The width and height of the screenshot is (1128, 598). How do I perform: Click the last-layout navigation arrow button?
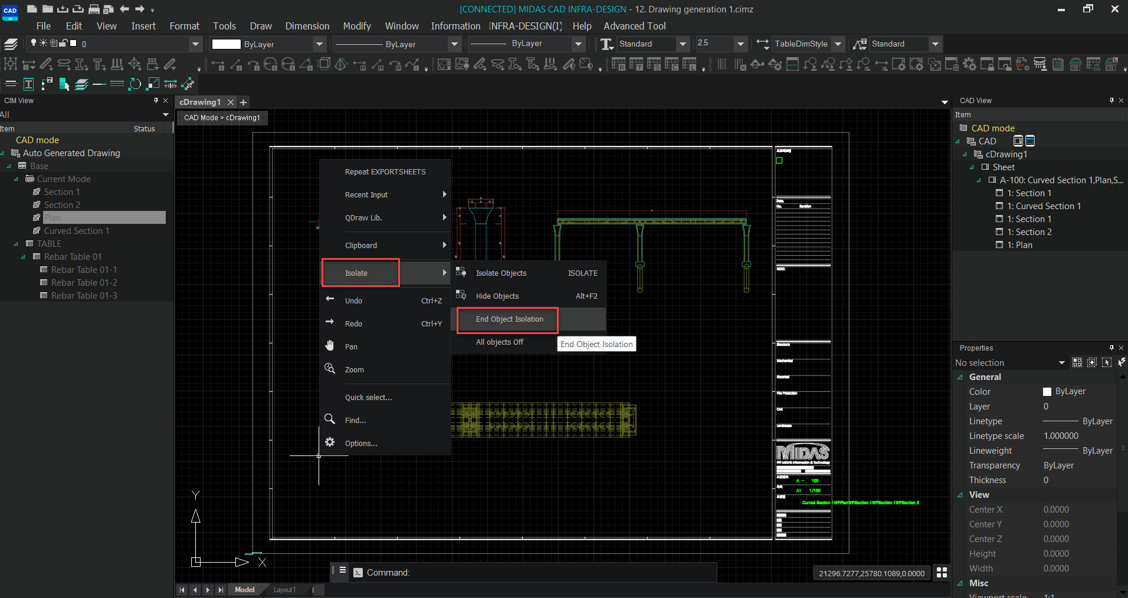point(221,590)
